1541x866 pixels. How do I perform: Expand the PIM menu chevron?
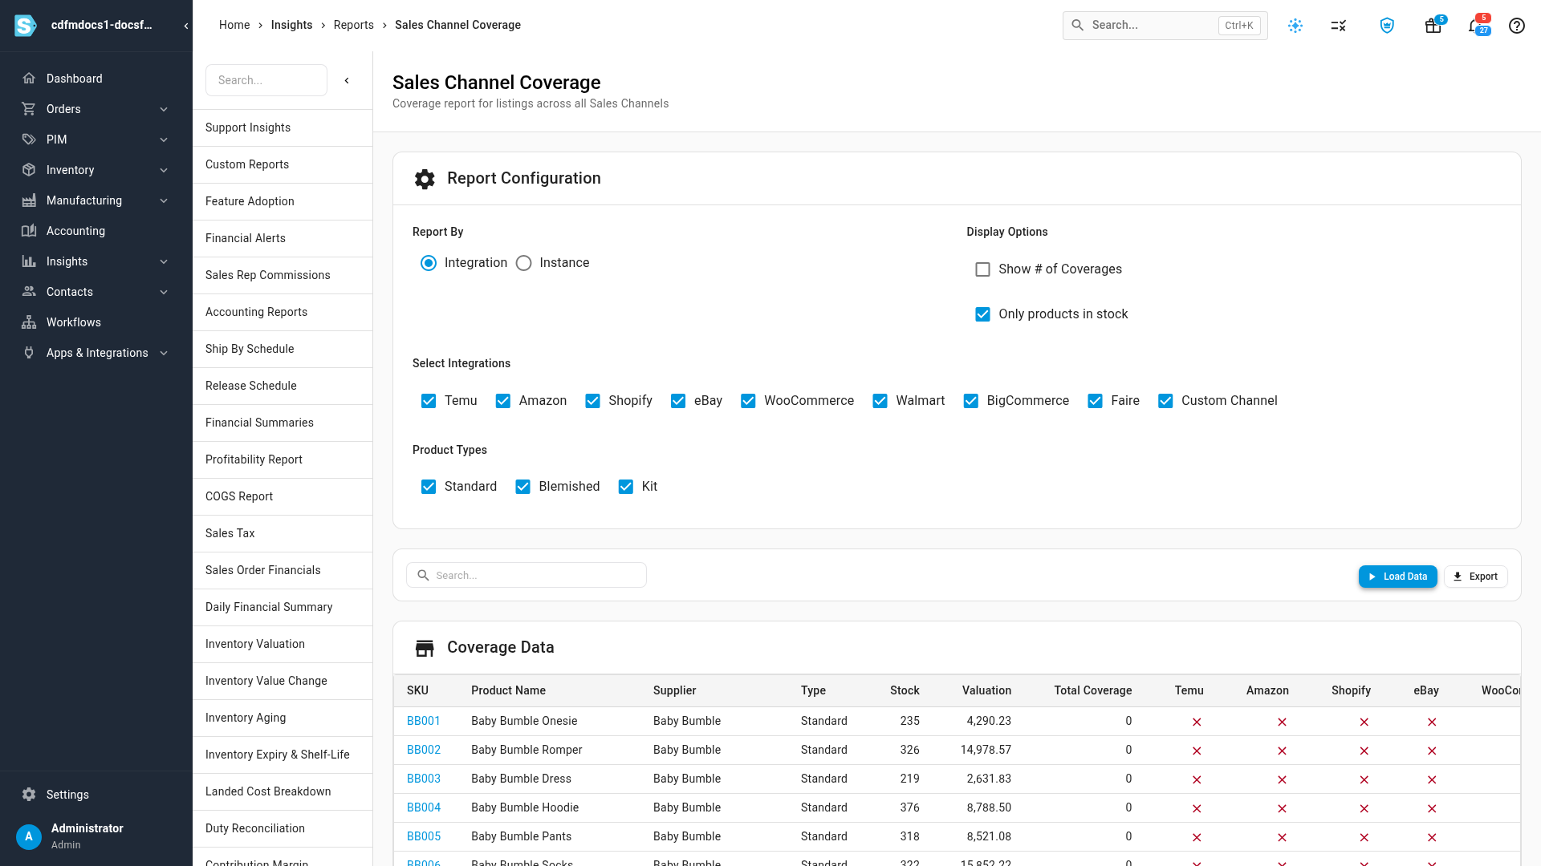point(164,140)
